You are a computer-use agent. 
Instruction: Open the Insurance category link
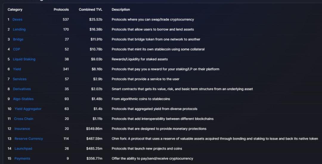coord(22,129)
